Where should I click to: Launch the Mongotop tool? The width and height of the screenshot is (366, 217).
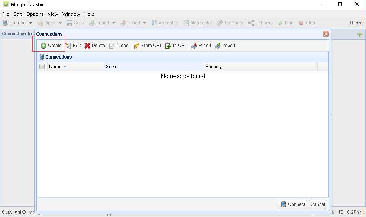click(x=165, y=23)
